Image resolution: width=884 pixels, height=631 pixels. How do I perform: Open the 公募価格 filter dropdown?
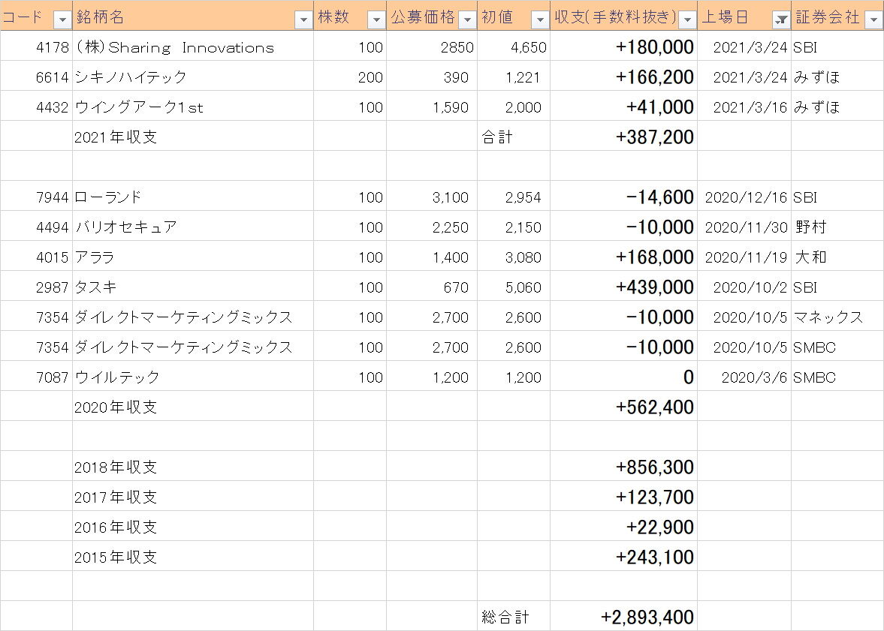[x=467, y=20]
